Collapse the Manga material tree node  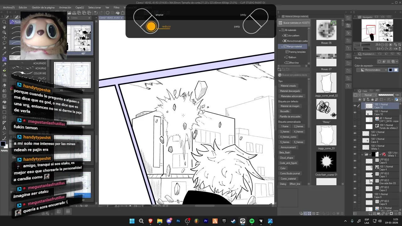pos(282,46)
